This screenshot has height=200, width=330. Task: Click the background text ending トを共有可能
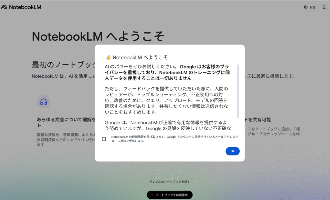(x=258, y=120)
